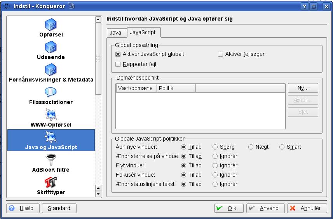
Task: Confirm with the O.k. button
Action: point(229,208)
